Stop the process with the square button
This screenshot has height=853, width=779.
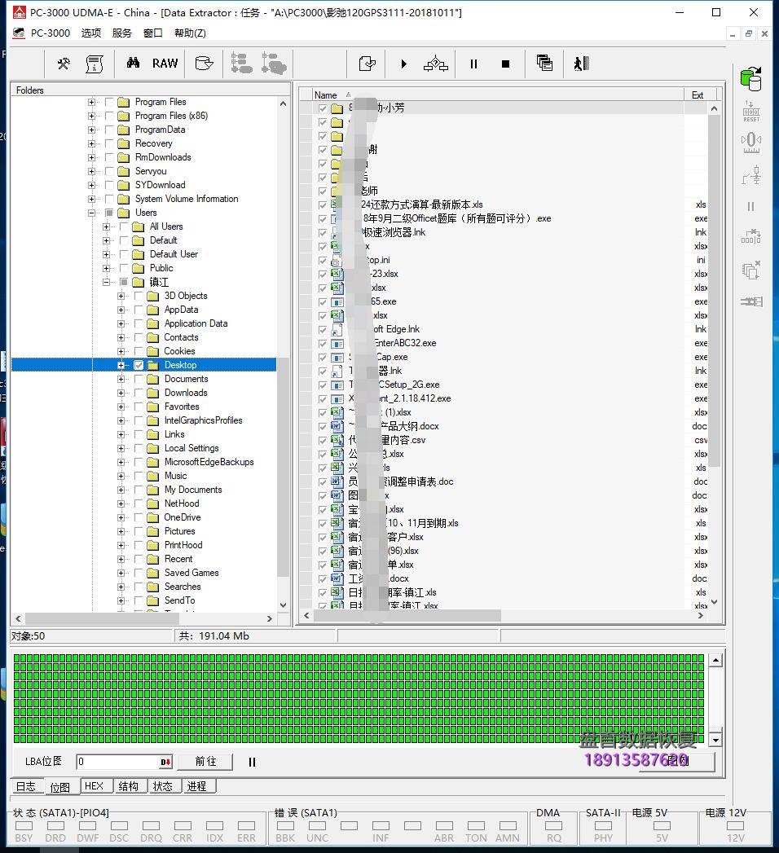(x=505, y=64)
